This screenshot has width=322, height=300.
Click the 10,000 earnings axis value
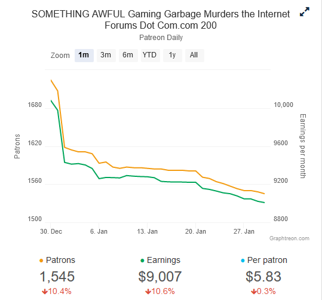tap(283, 105)
